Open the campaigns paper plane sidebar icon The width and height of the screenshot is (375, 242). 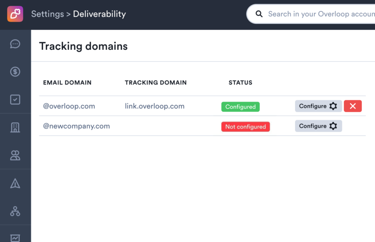click(15, 183)
